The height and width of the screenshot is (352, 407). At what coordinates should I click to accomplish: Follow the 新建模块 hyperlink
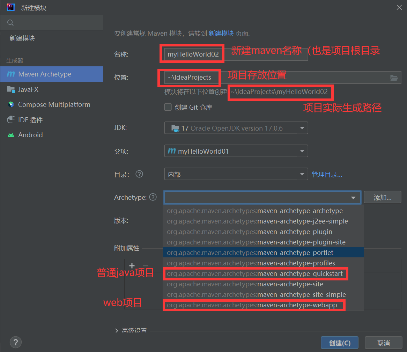[221, 34]
